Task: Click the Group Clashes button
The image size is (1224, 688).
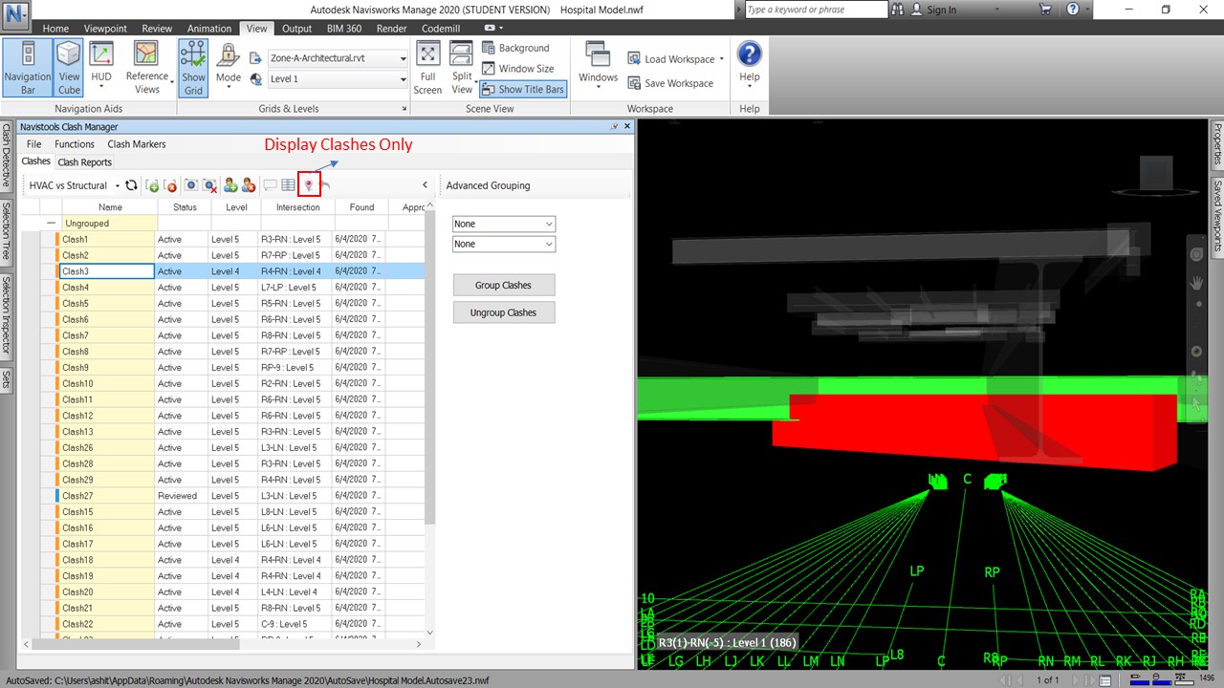Action: (x=504, y=285)
